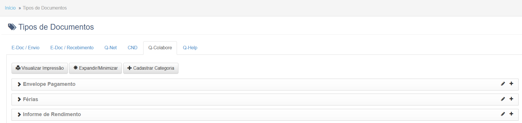This screenshot has height=123, width=522.
Task: Open the Q-Help tab
Action: pos(190,48)
